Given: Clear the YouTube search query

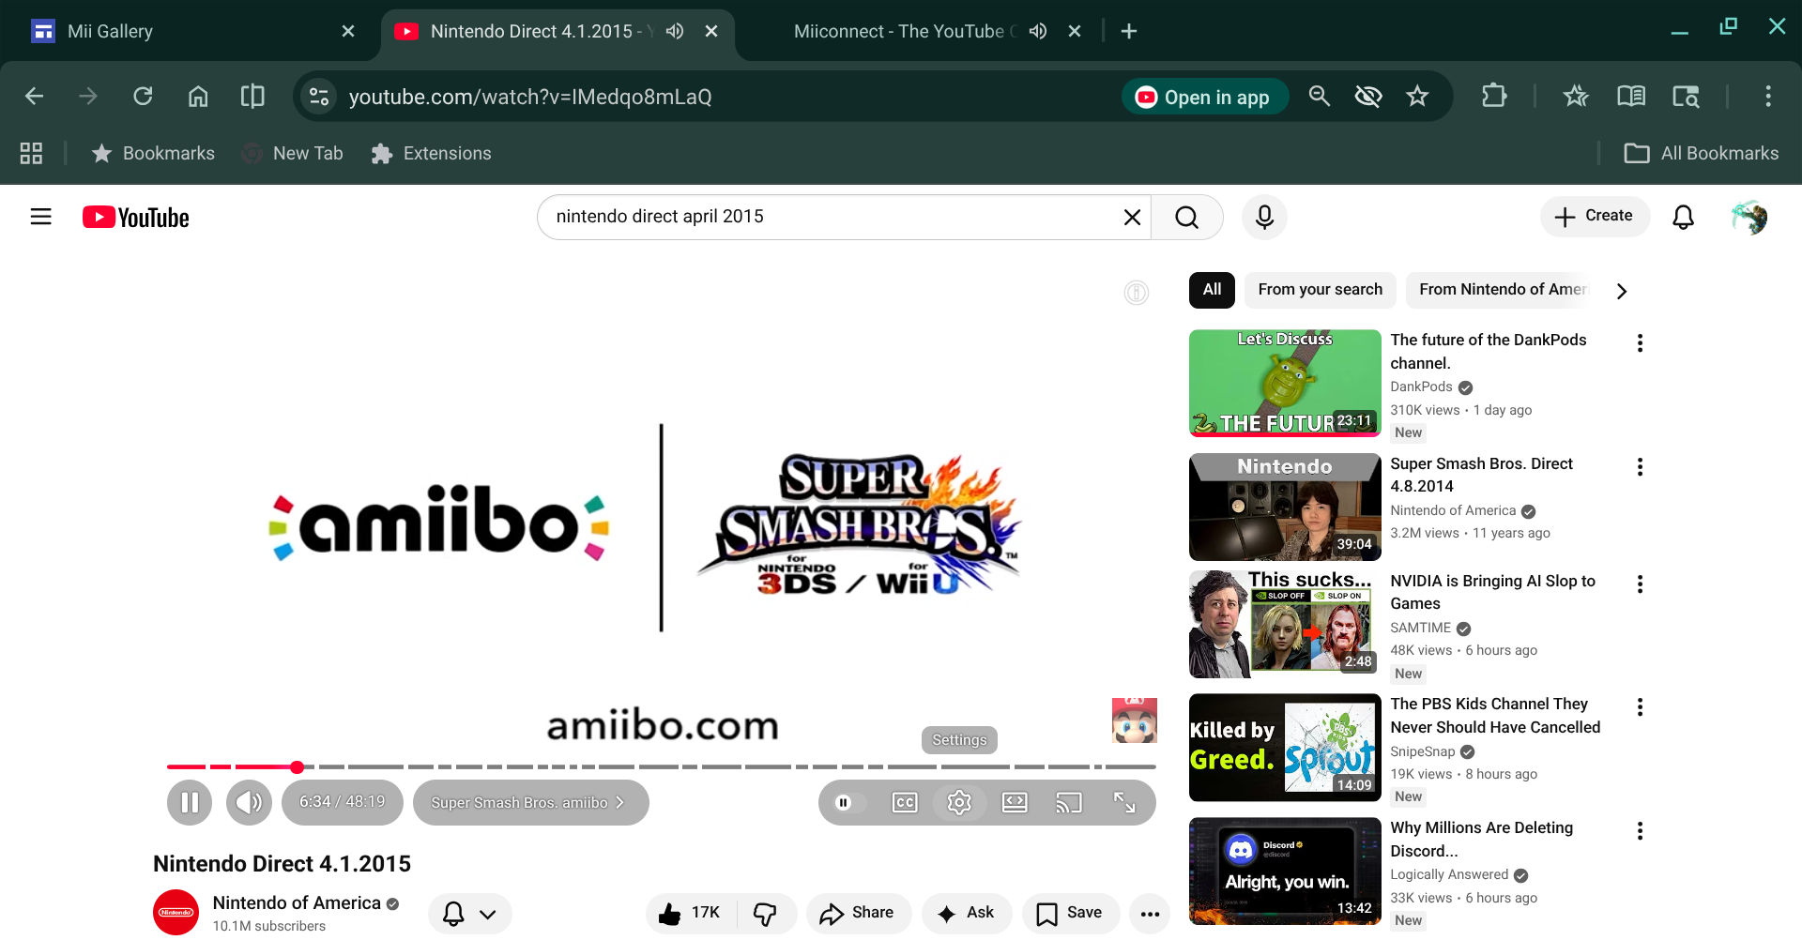Looking at the screenshot, I should [x=1132, y=218].
